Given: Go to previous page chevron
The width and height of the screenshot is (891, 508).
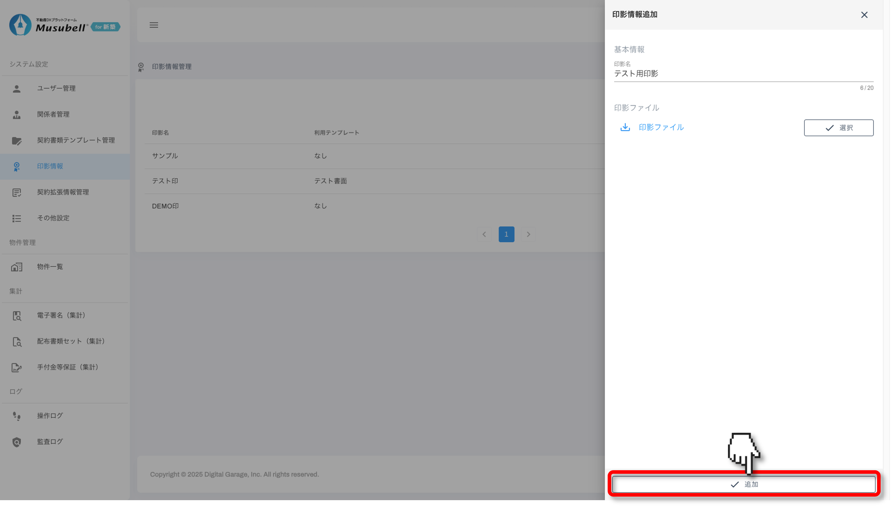Looking at the screenshot, I should (484, 235).
